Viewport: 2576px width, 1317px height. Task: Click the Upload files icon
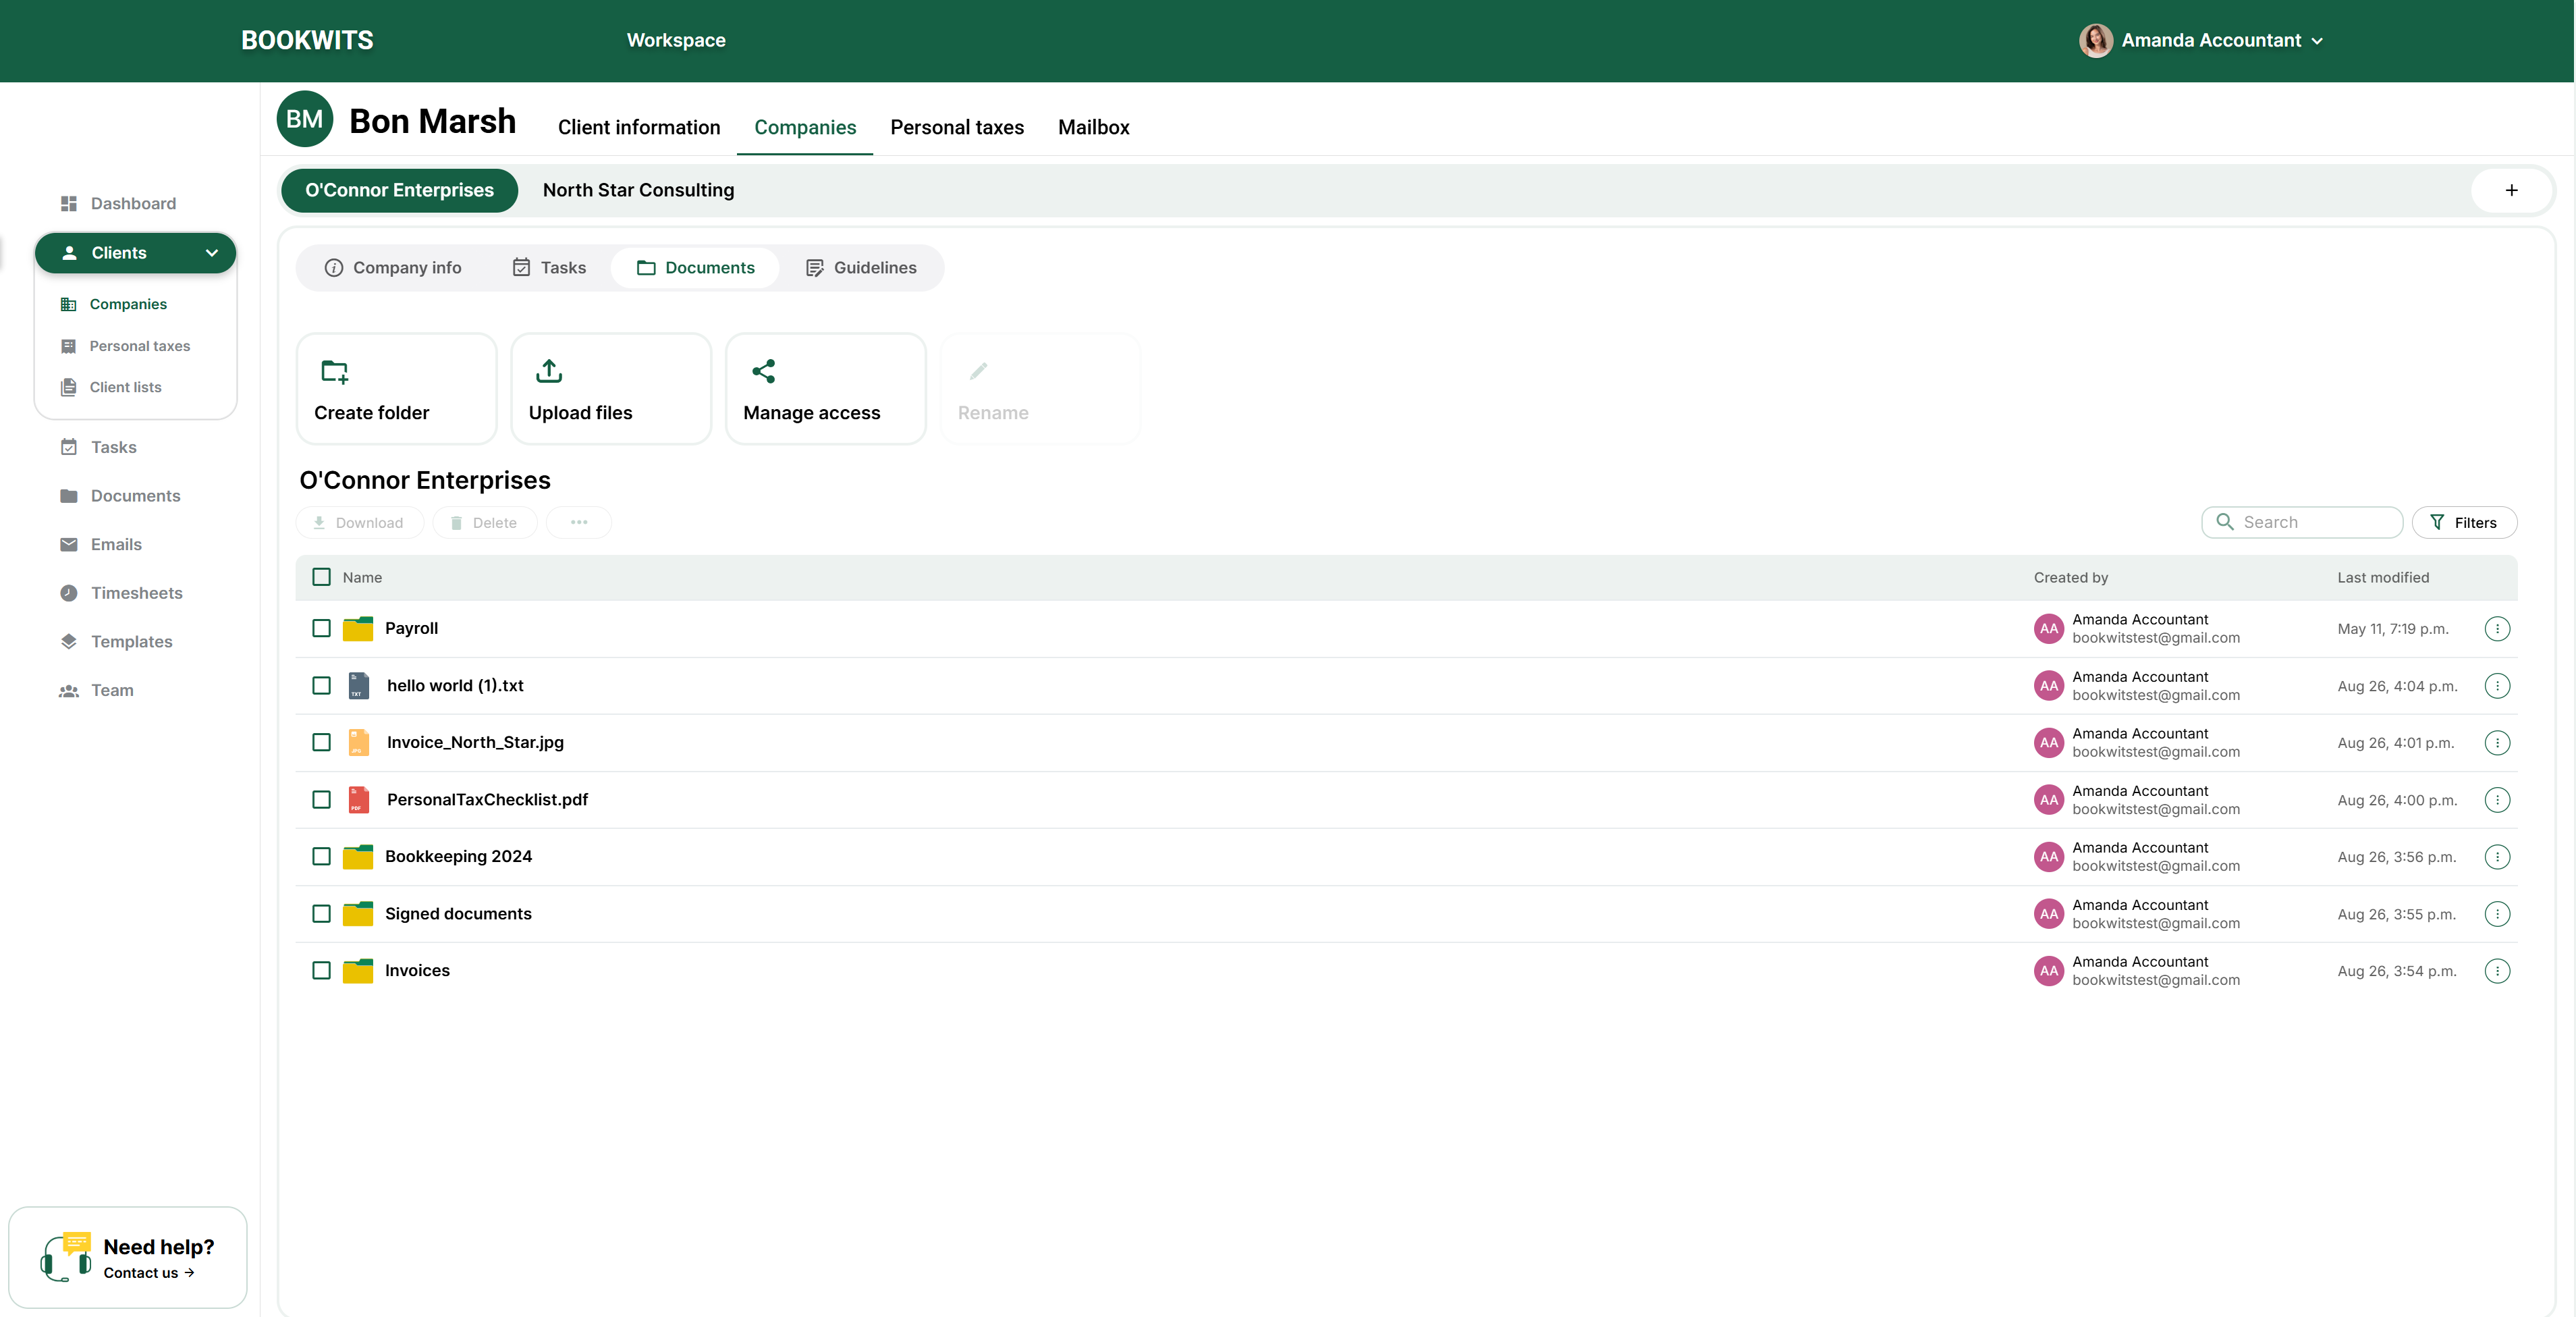(x=549, y=371)
